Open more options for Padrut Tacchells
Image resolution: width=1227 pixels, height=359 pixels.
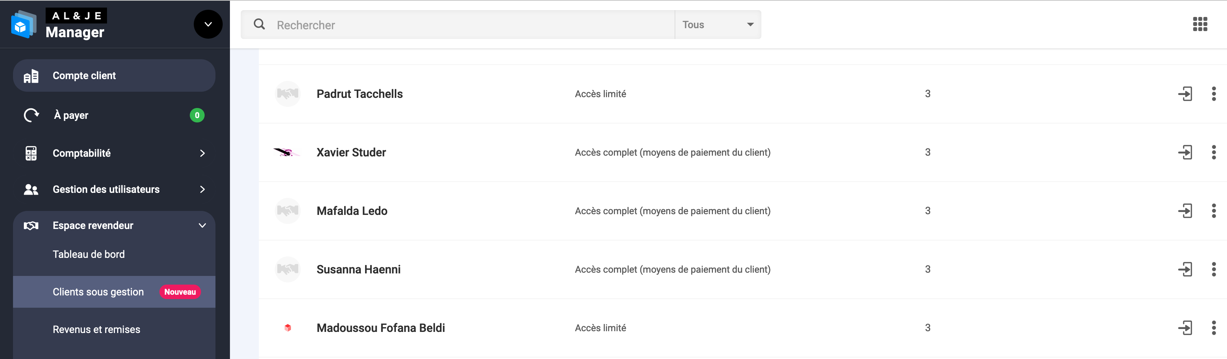[x=1213, y=94]
